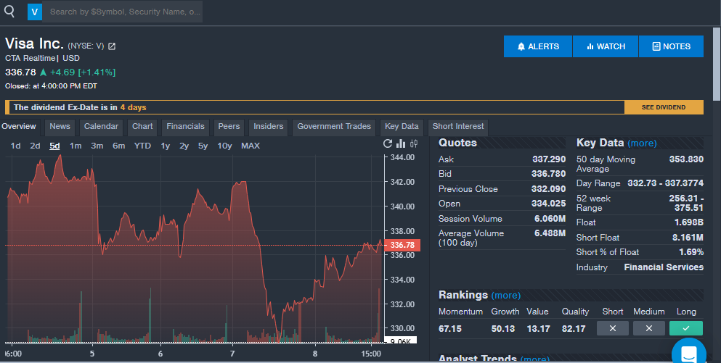Click the Float value 1.698B
Image resolution: width=721 pixels, height=363 pixels.
[689, 222]
